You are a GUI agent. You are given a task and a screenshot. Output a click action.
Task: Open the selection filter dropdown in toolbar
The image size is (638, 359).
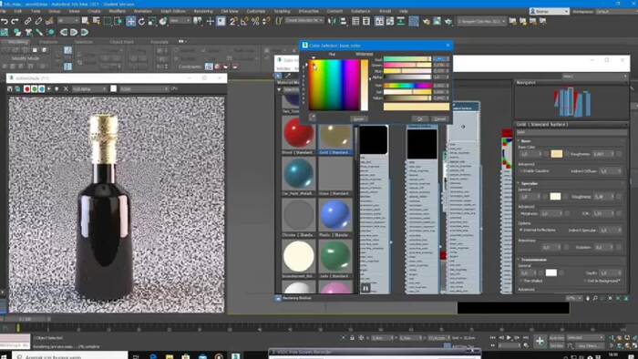68,20
